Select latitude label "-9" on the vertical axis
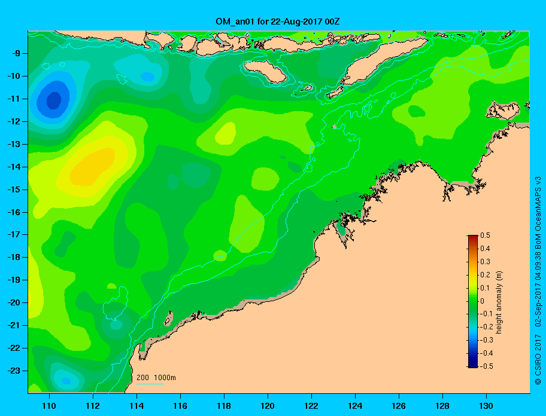The height and width of the screenshot is (416, 546). [x=16, y=54]
